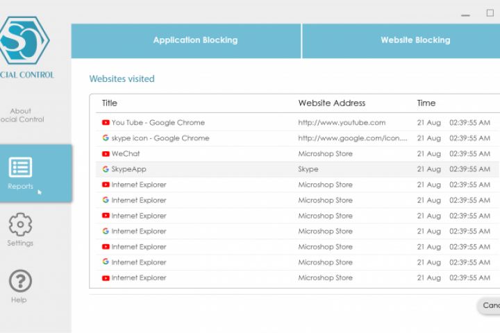Viewport: 500px width, 333px height.
Task: Select the last Internet Explorer entry
Action: click(139, 278)
